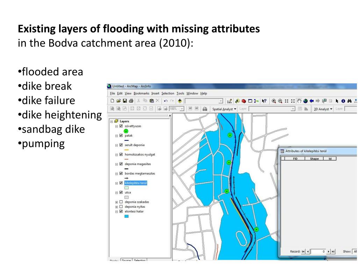Select the Zoom Out magnifier tool
Image resolution: width=358 pixels, height=269 pixels.
280,101
